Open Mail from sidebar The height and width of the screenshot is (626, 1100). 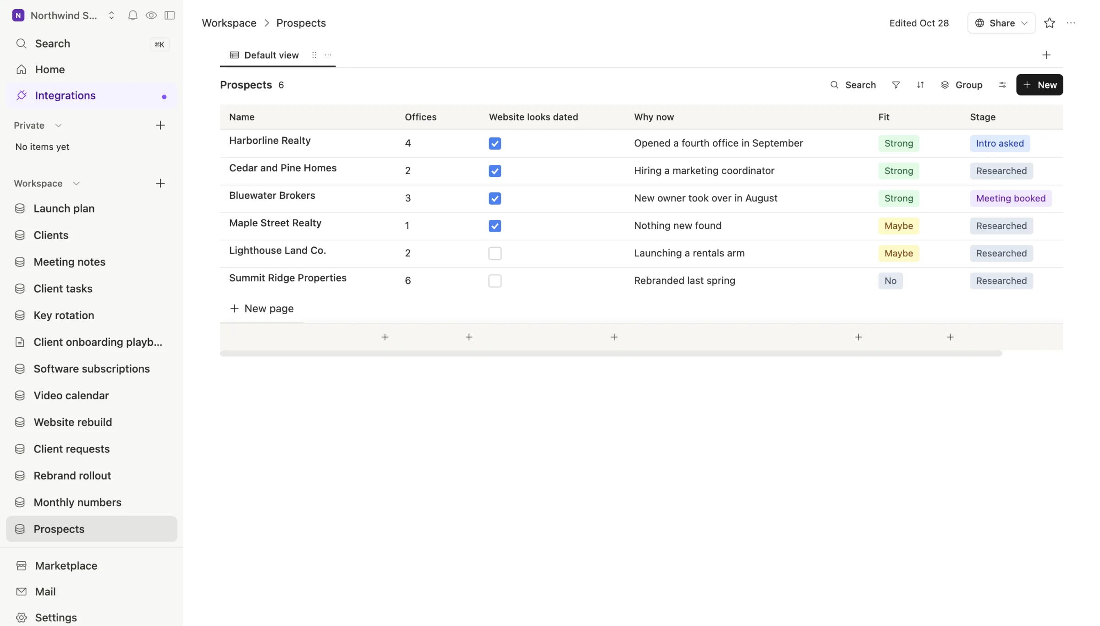[x=92, y=592]
